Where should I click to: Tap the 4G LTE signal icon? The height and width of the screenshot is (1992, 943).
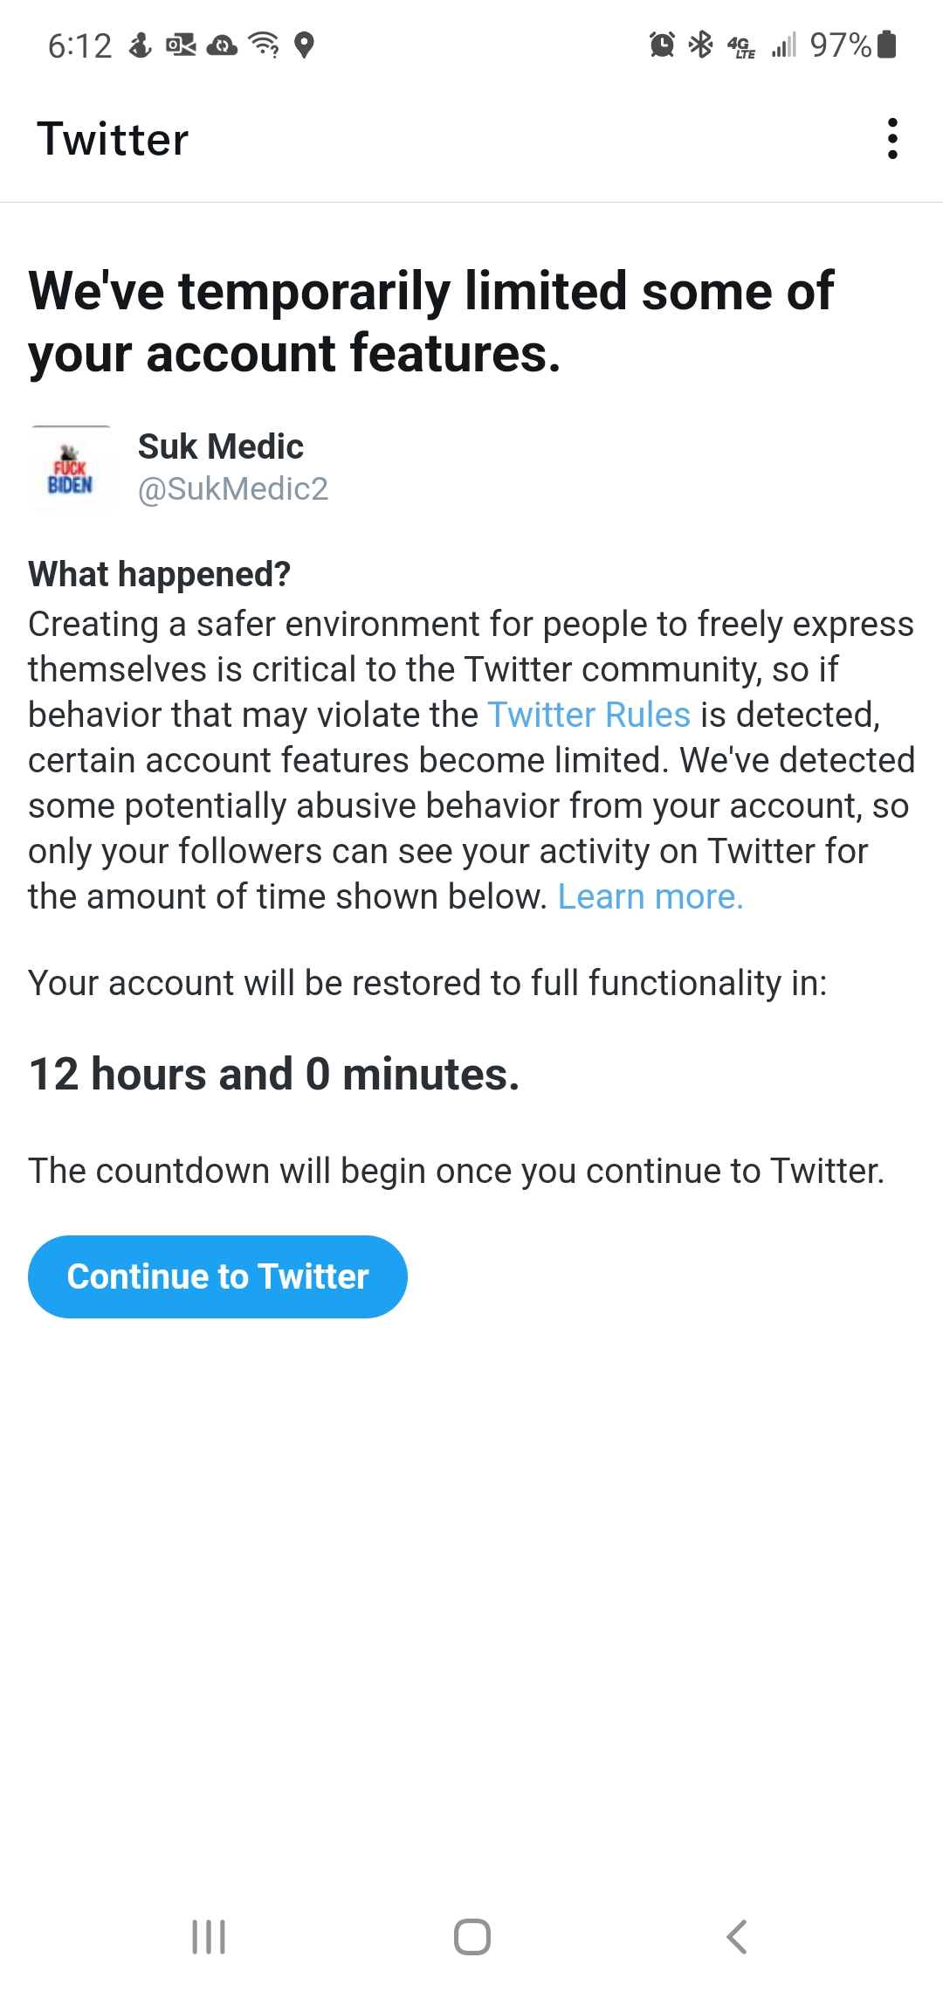click(741, 46)
